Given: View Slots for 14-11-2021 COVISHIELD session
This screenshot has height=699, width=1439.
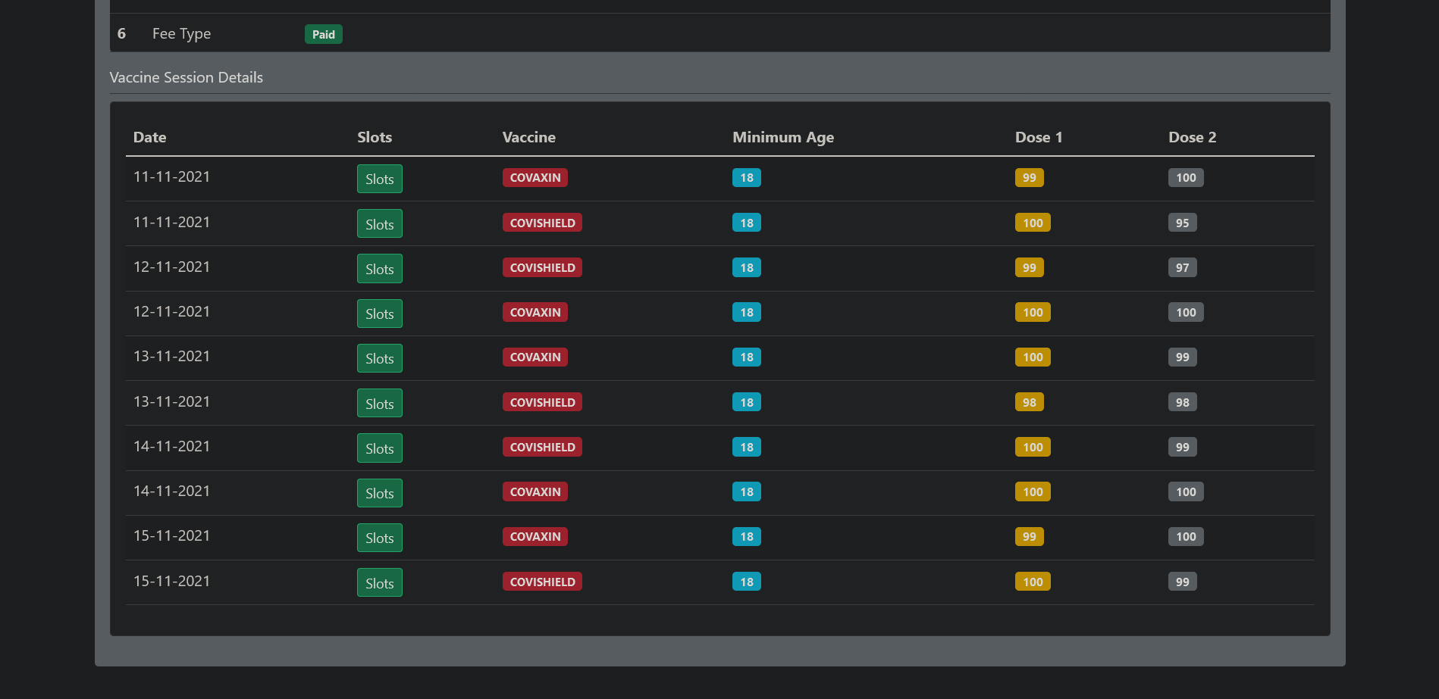Looking at the screenshot, I should click(380, 448).
